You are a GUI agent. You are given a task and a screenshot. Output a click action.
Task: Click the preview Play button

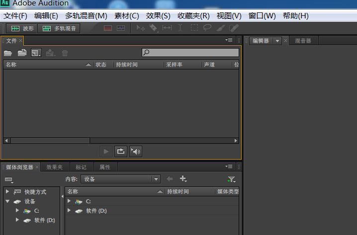tap(106, 151)
